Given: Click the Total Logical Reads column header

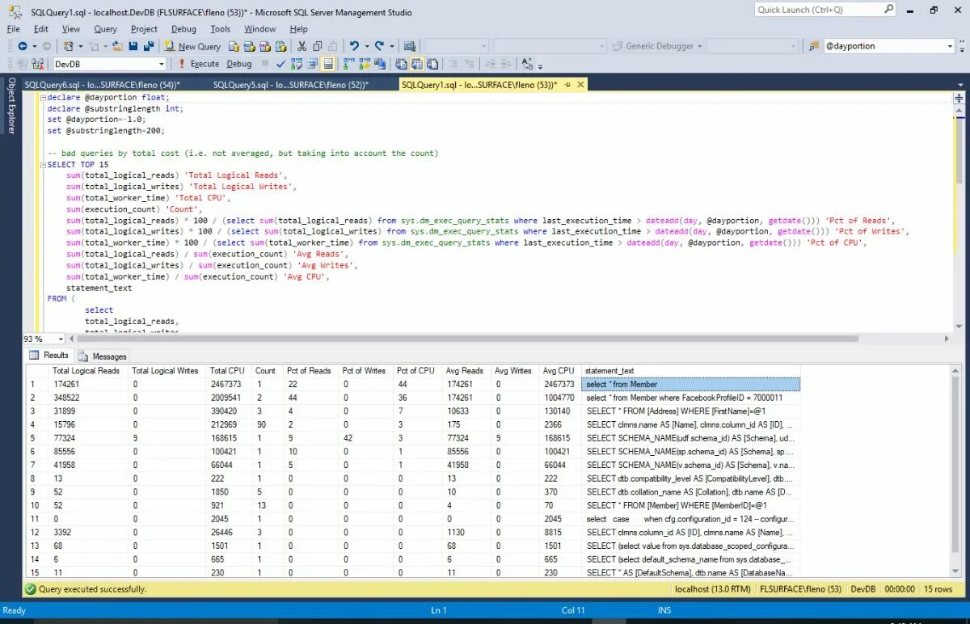Looking at the screenshot, I should (86, 370).
